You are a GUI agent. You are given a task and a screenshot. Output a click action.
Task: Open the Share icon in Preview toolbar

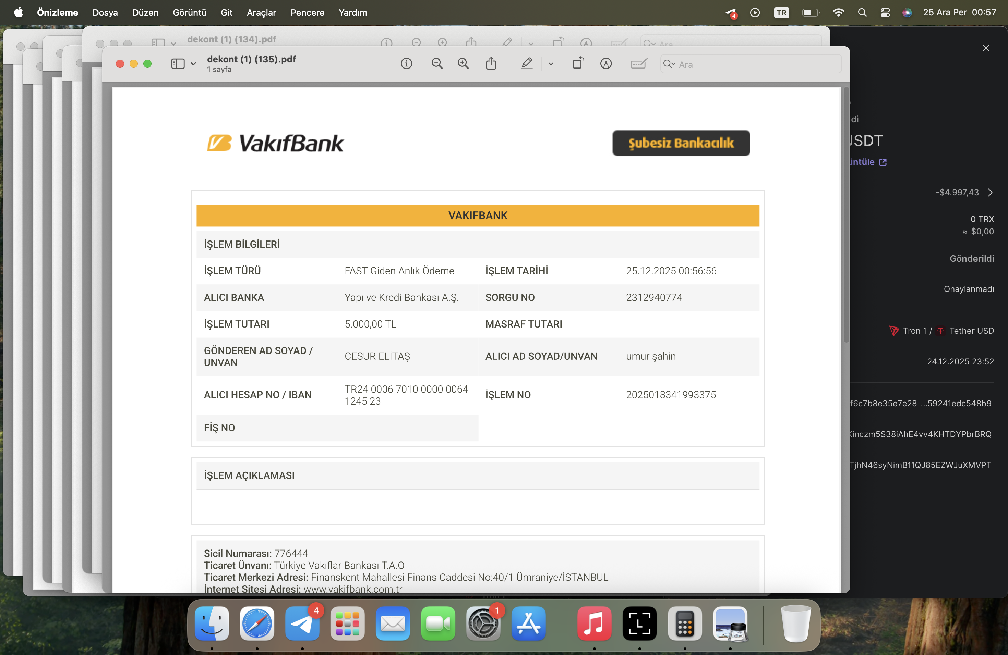(491, 64)
